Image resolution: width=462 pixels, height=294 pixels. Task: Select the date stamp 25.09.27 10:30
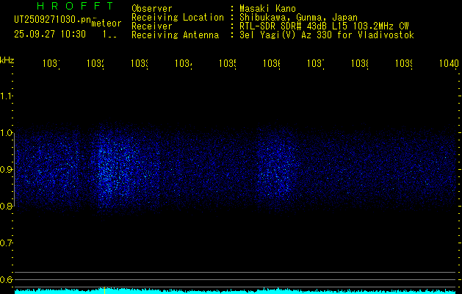(x=50, y=35)
